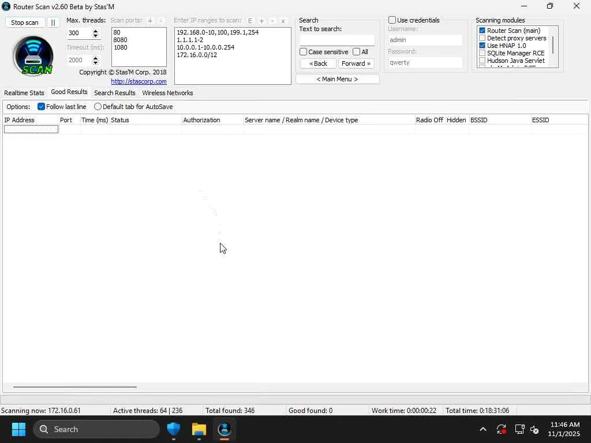Remove a scan port with minus icon
The image size is (591, 443).
pos(160,21)
